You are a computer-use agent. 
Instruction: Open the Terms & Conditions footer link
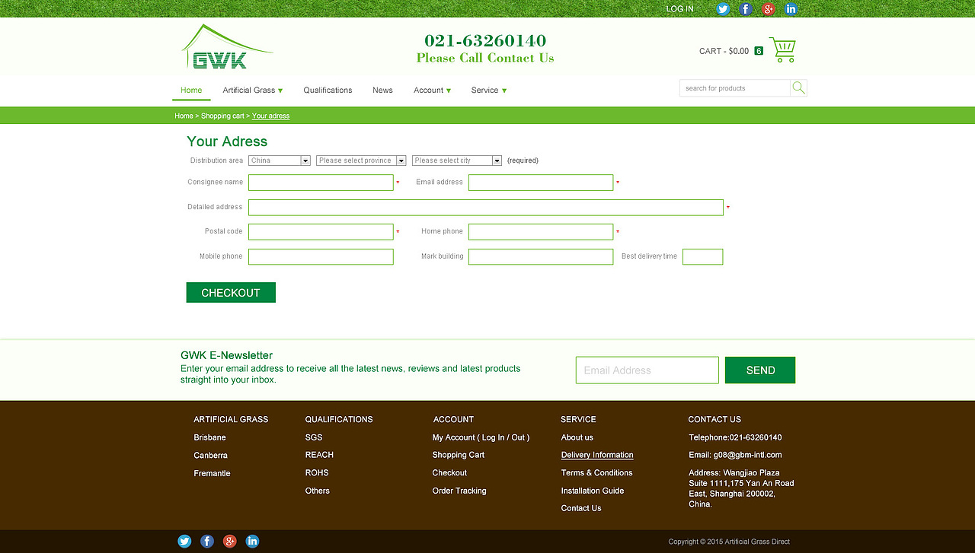(x=596, y=473)
